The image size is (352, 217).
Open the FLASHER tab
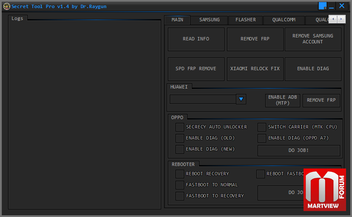245,20
